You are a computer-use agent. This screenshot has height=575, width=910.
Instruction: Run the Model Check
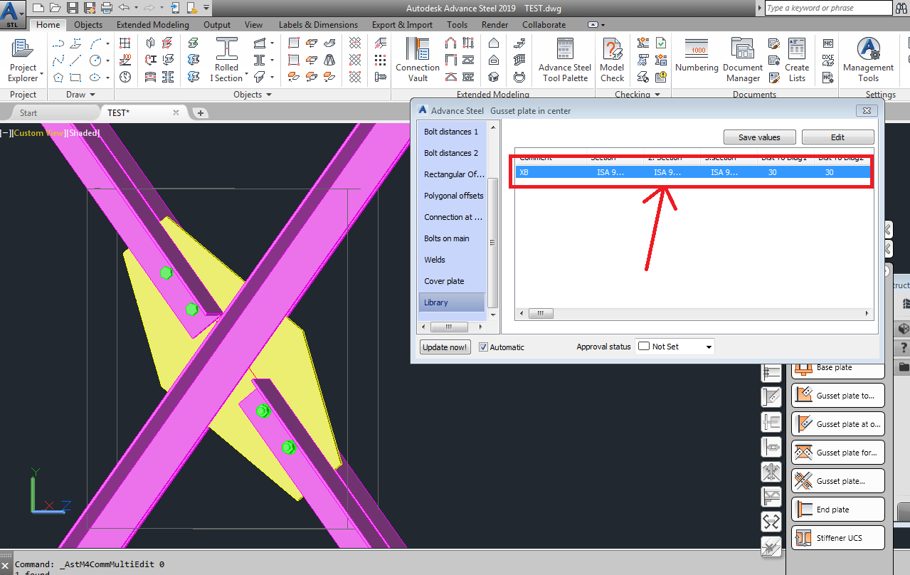[x=612, y=60]
